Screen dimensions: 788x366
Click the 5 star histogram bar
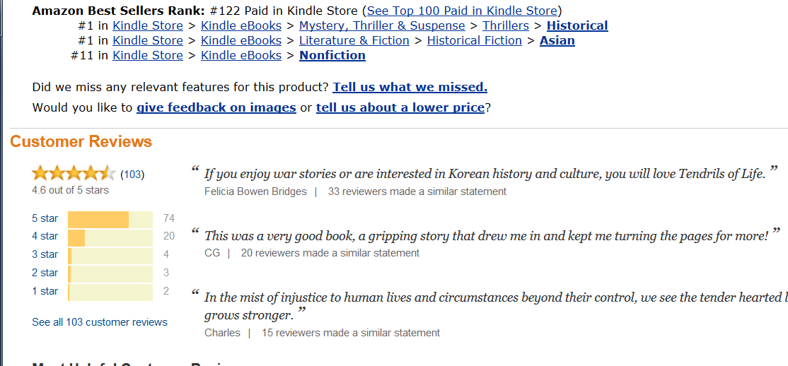coord(110,218)
